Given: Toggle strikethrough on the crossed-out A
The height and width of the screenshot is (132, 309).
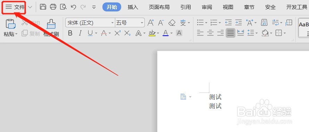Looking at the screenshot, I should (104, 33).
